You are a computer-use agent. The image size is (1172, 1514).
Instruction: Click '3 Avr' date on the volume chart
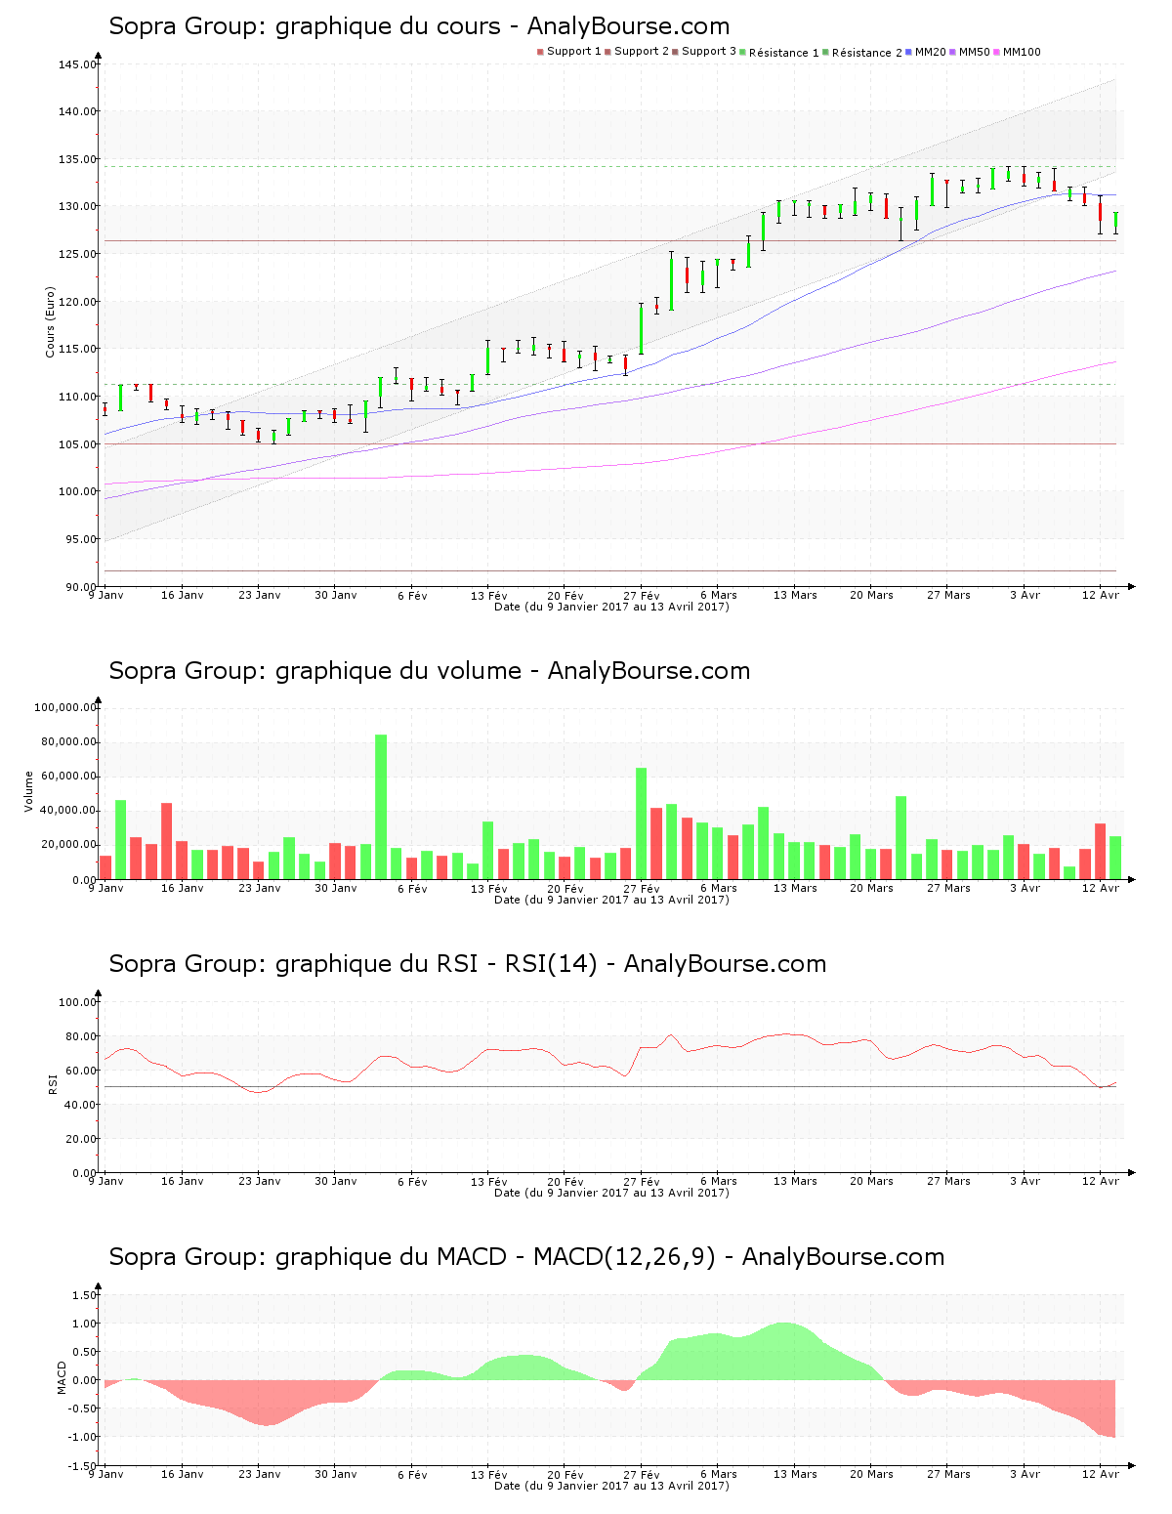[x=1025, y=888]
